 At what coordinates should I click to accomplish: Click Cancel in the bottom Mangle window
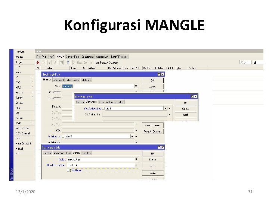[x=153, y=160]
